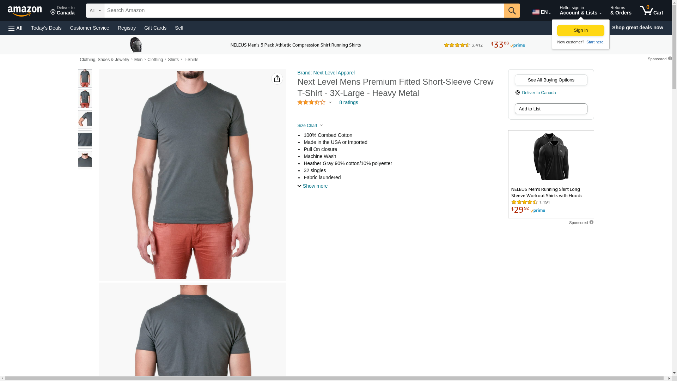Expand the EN language selector

point(542,12)
